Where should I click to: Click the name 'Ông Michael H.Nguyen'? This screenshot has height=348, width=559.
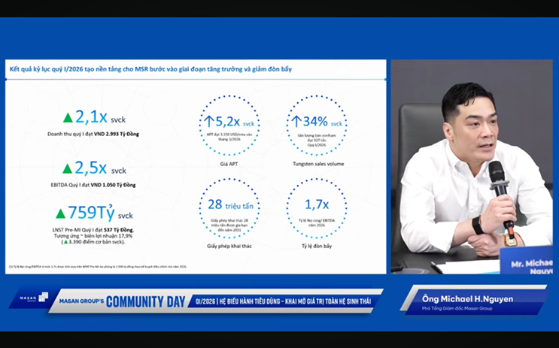click(467, 298)
